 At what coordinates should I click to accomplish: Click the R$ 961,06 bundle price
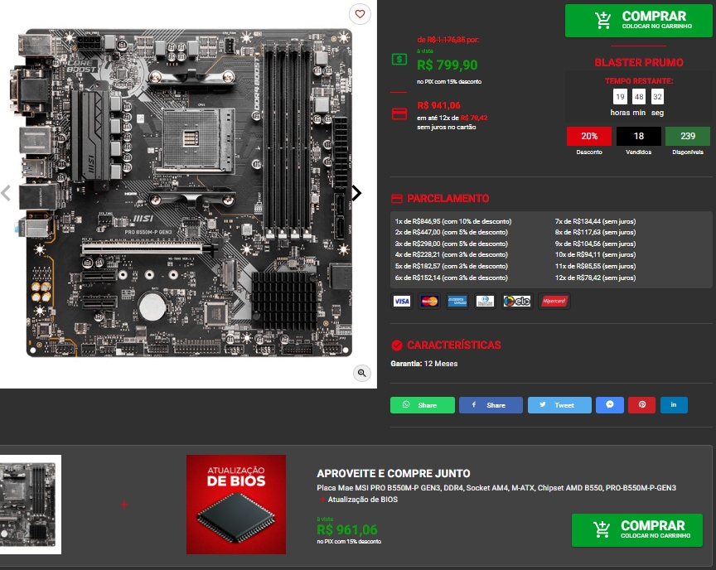(x=347, y=530)
